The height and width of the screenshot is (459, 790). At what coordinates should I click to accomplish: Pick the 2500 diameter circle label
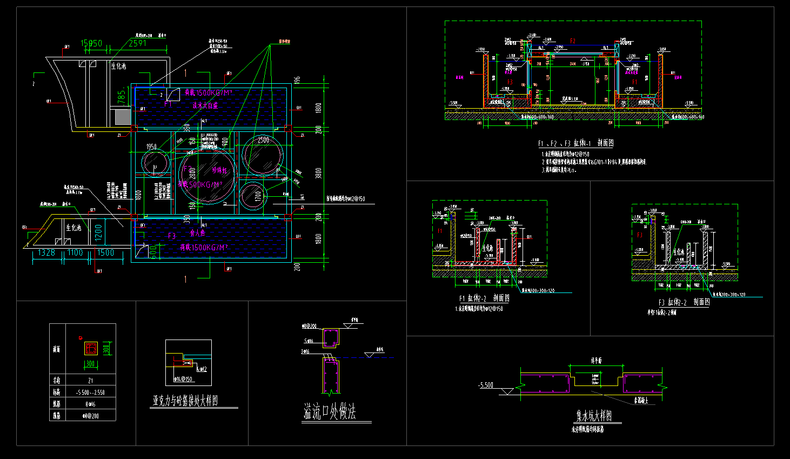263,139
